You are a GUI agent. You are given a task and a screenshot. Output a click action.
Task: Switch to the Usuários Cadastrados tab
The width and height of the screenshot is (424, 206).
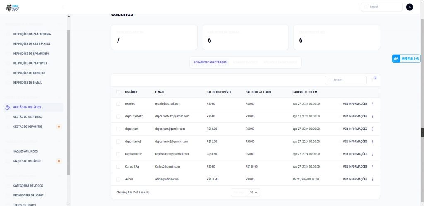(210, 62)
